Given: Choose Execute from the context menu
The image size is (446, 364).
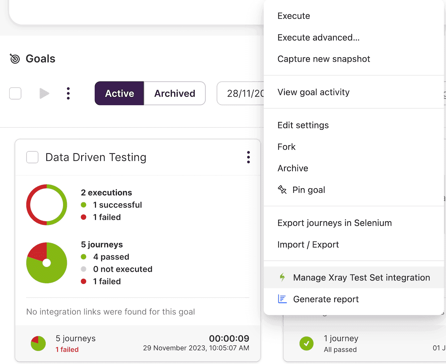Looking at the screenshot, I should (x=294, y=16).
